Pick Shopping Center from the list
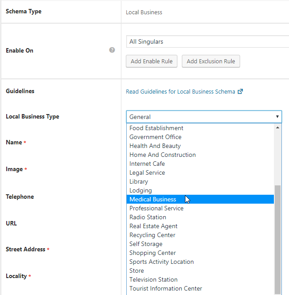Viewport: 289px width, 295px height. (x=153, y=253)
